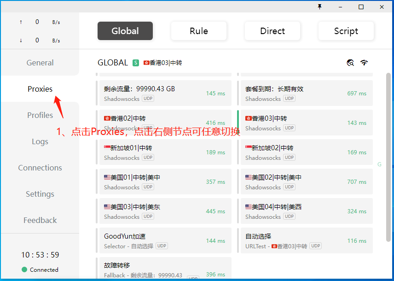394x281 pixels.
Task: Click the globe search icon
Action: 350,63
